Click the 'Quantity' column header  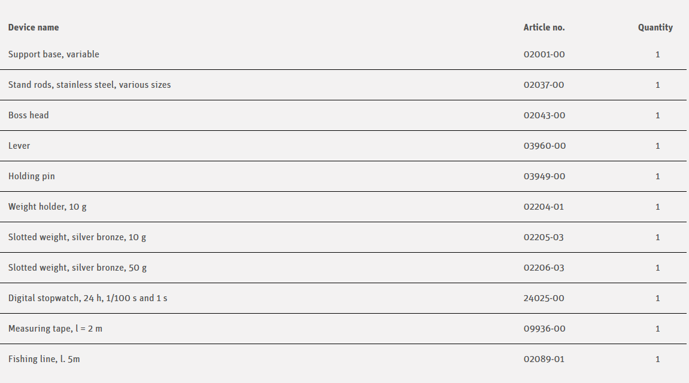(x=655, y=27)
